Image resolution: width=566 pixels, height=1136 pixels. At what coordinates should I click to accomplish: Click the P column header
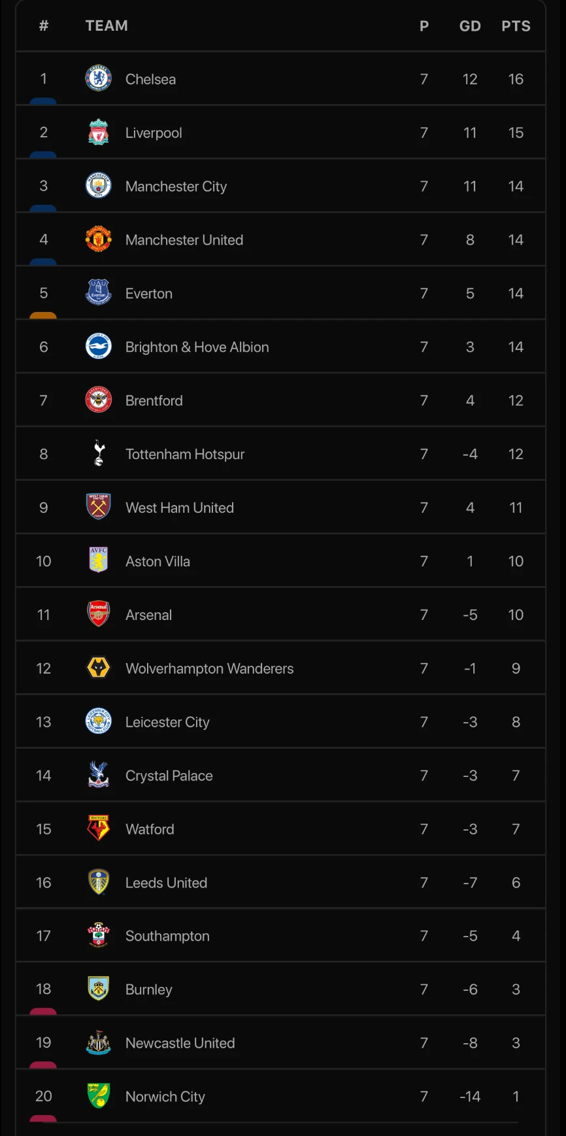pos(424,26)
